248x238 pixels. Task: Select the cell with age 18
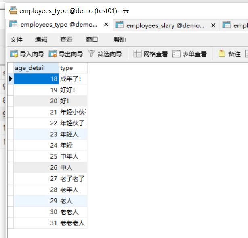(x=36, y=79)
